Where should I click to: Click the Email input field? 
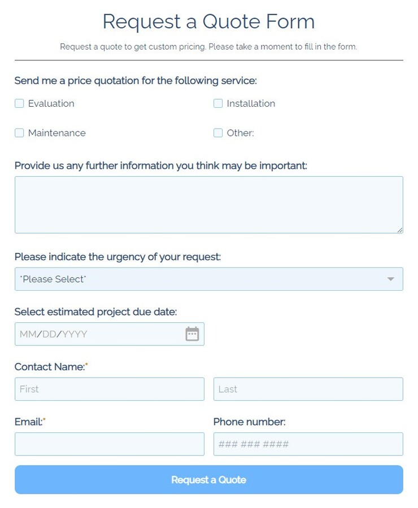pos(109,444)
